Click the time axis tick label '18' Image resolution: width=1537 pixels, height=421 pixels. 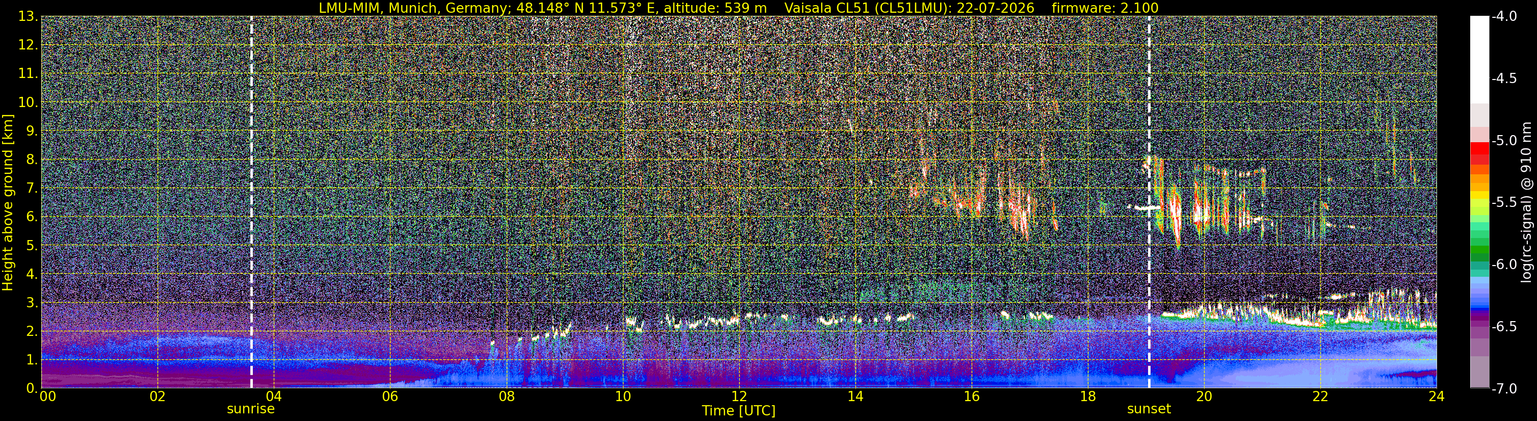[x=1088, y=397]
